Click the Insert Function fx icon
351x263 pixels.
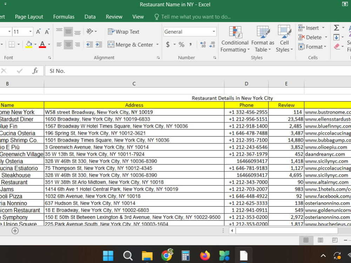pos(35,71)
